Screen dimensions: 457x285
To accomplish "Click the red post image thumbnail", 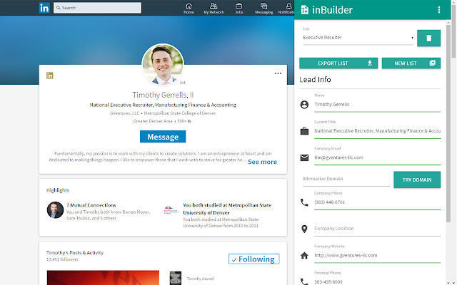I will click(103, 278).
